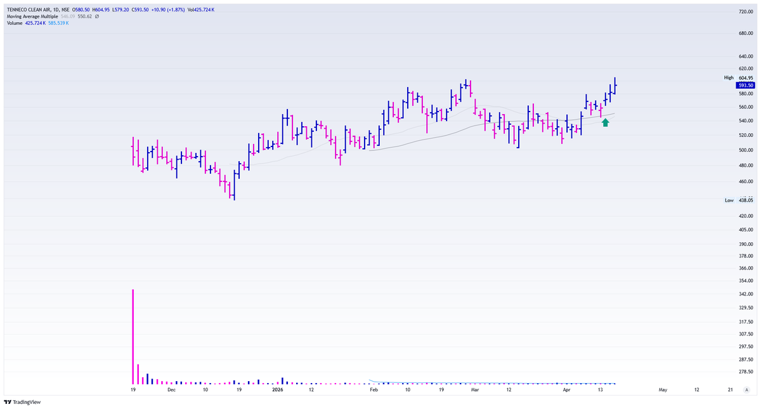Click the close value C593.50

tap(140, 10)
